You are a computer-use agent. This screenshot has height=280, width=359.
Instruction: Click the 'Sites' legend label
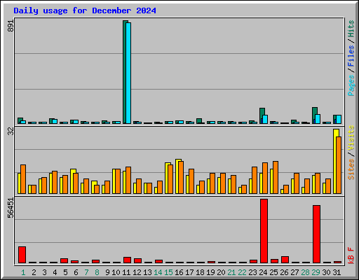pyautogui.click(x=351, y=169)
